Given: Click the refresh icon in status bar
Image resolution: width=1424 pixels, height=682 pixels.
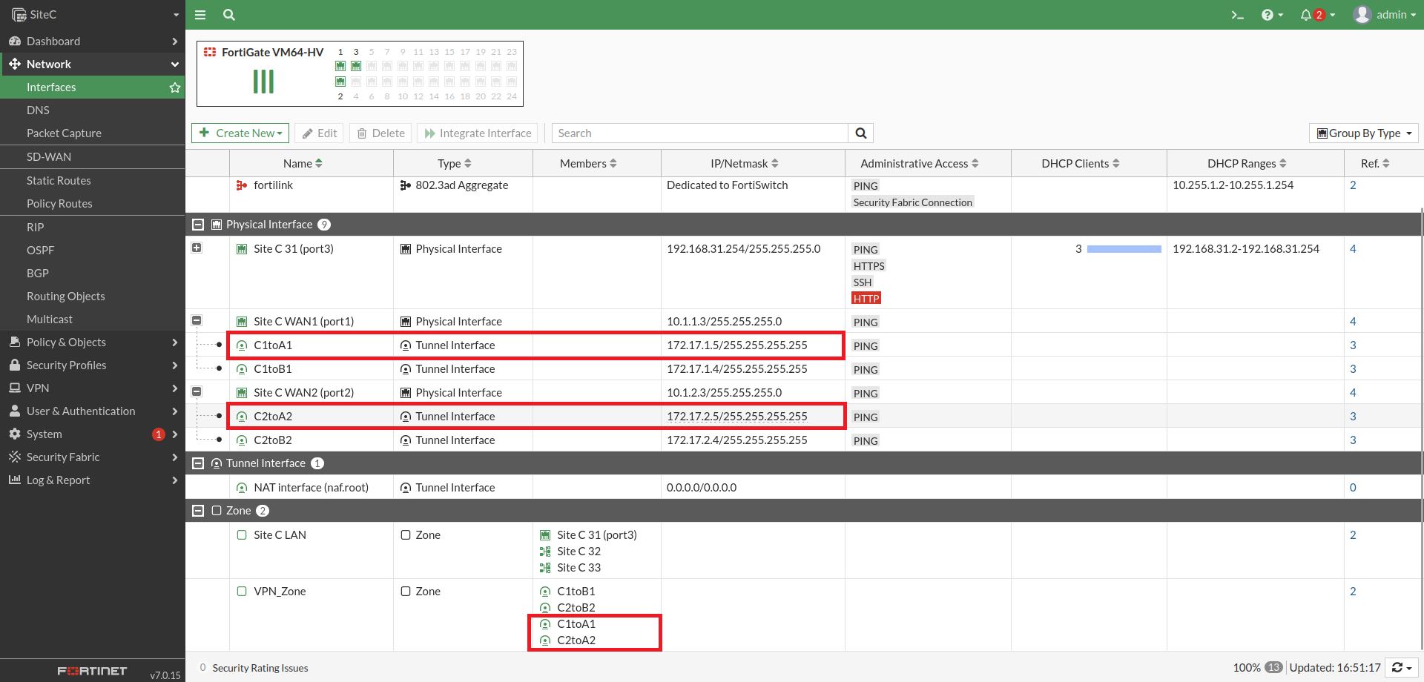Looking at the screenshot, I should 1401,668.
